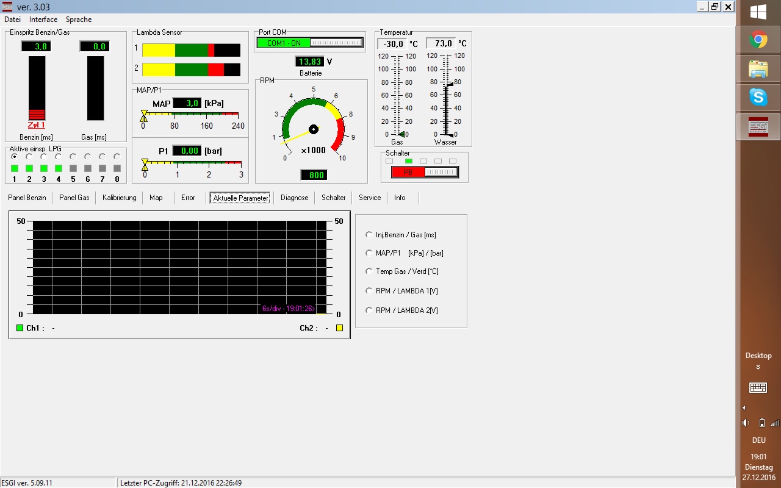This screenshot has height=488, width=781.
Task: Select Temp Gas / Verd [°C] option
Action: tap(402, 271)
